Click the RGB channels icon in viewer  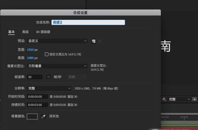[164, 99]
